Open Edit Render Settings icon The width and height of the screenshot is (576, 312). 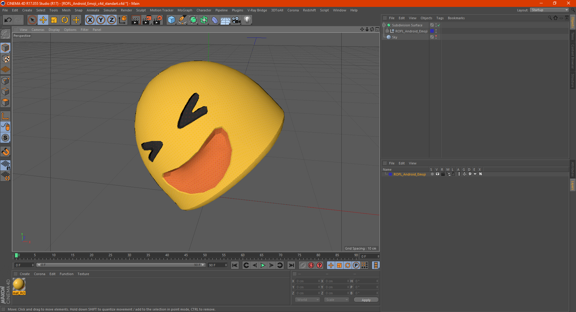click(x=158, y=20)
